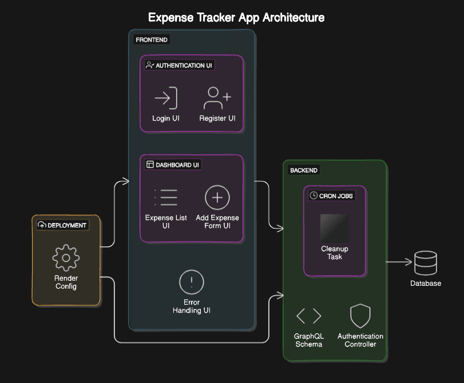This screenshot has height=383, width=464.
Task: Click the Expense List UI icon
Action: [165, 197]
